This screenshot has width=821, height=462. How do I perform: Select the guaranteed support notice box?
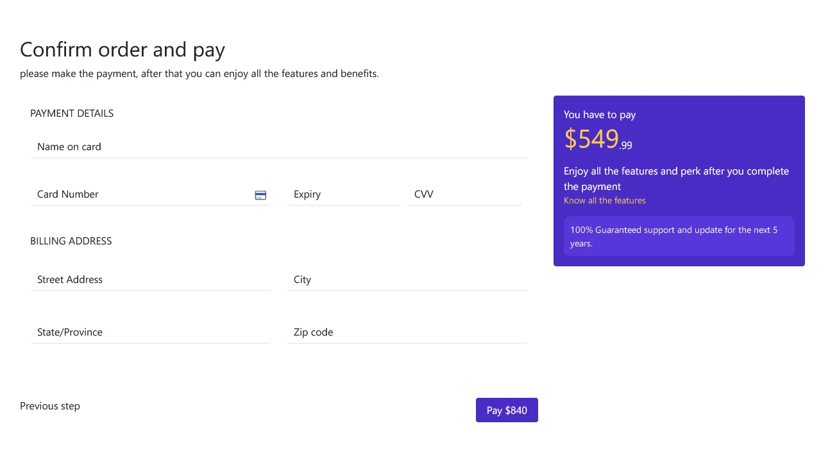pyautogui.click(x=679, y=236)
